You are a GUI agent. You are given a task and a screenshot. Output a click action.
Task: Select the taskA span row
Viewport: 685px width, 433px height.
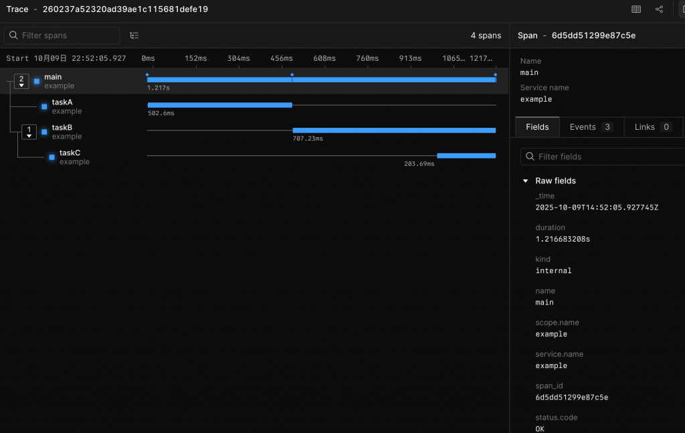click(254, 106)
